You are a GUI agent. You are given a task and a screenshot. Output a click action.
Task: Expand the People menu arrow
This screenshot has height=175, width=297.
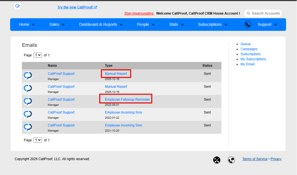(153, 25)
